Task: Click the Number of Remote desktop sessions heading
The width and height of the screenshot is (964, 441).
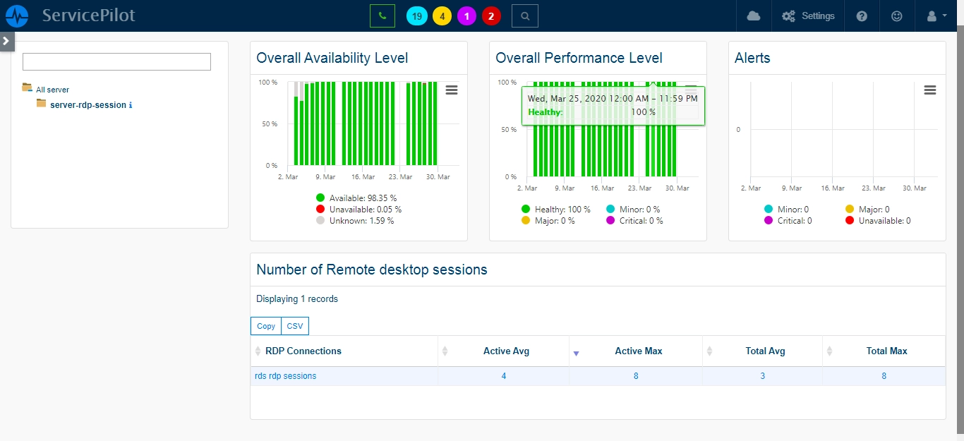Action: pos(372,270)
